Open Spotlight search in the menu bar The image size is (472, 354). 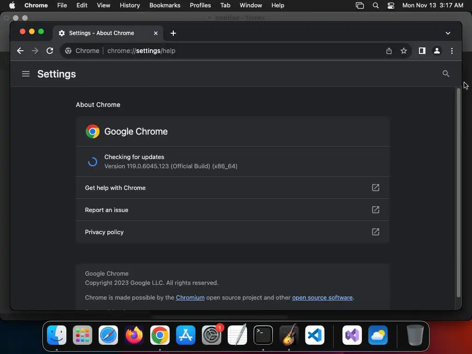[x=375, y=6]
